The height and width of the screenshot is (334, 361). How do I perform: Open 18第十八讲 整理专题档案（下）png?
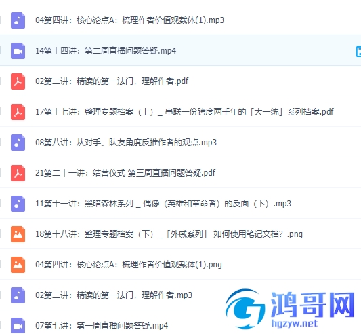point(169,234)
